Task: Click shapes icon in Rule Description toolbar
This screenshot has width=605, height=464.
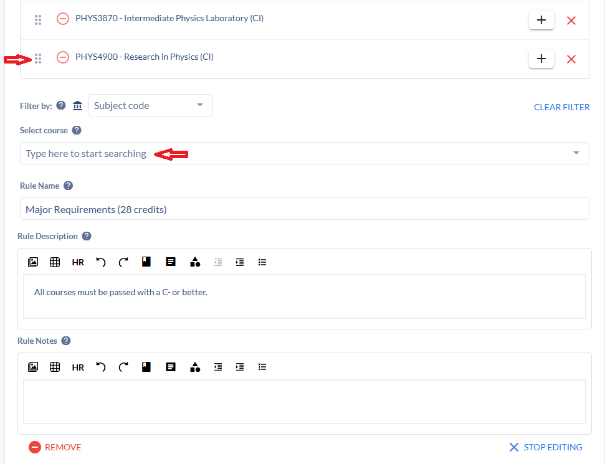Action: pos(195,262)
